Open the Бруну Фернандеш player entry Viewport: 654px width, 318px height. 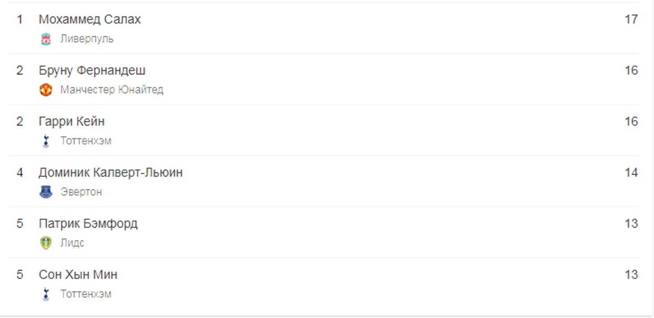[92, 70]
